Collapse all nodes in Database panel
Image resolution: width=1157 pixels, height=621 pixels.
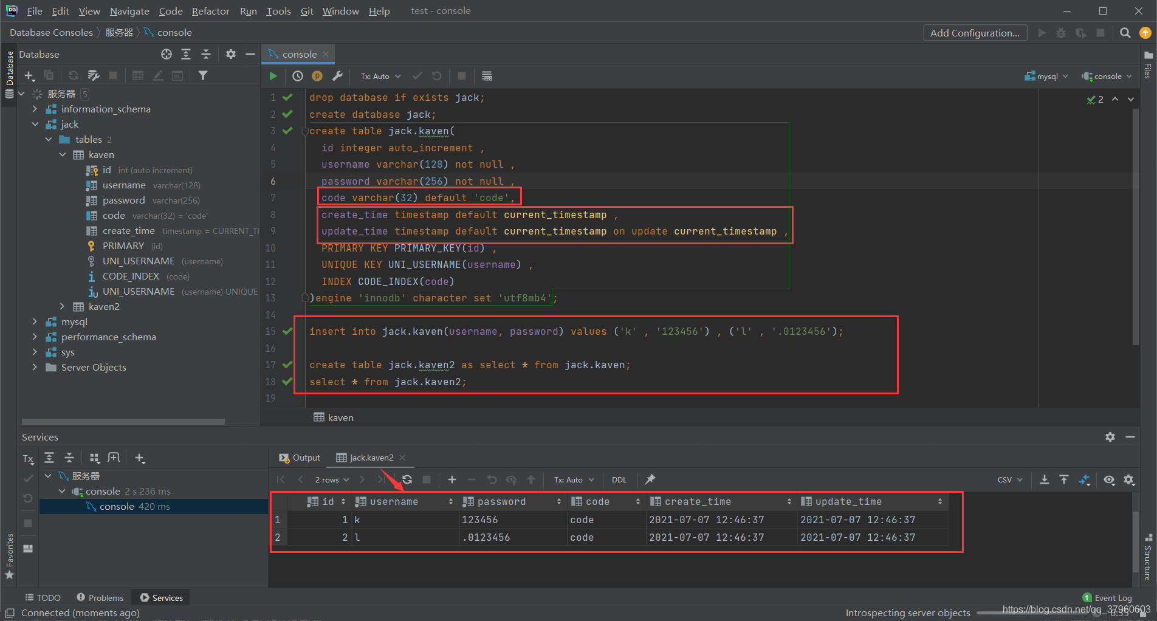(x=206, y=54)
